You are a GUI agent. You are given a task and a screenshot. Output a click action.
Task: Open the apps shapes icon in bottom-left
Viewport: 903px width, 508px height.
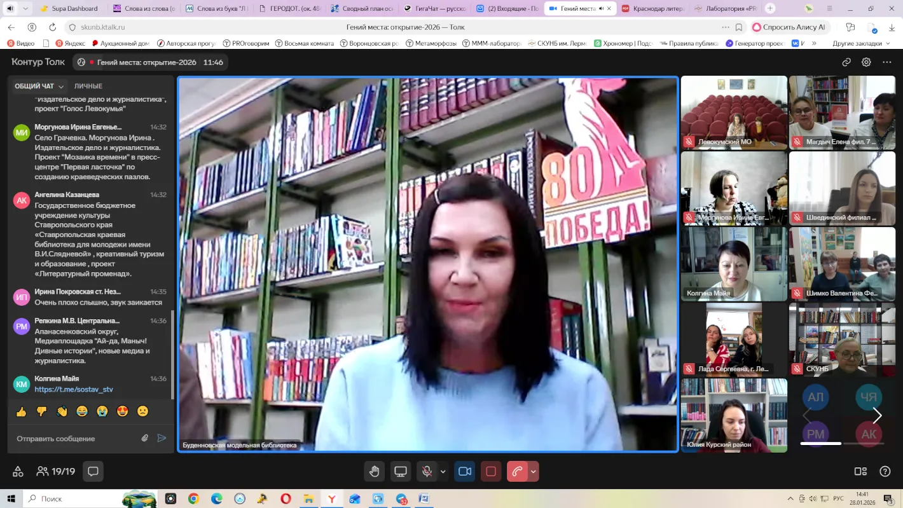pyautogui.click(x=18, y=471)
